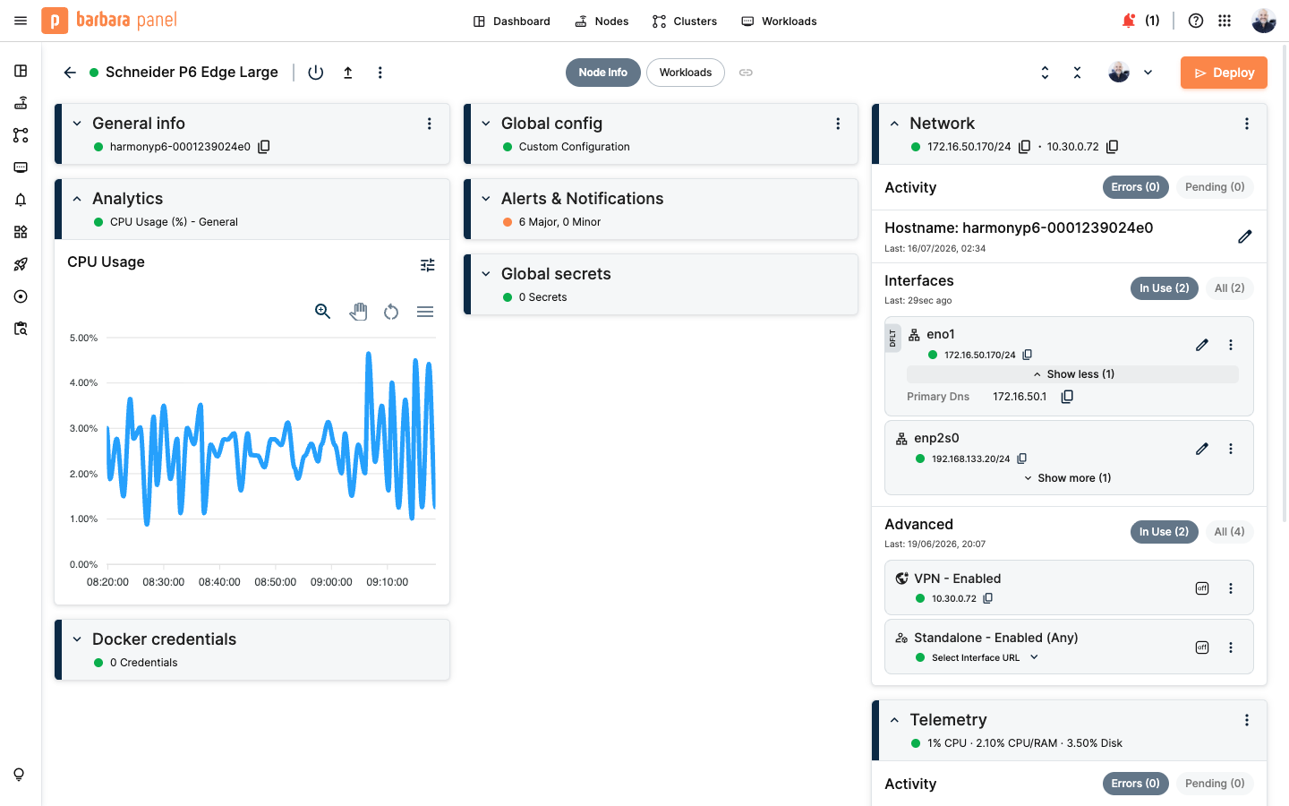Open the Workloads menu in top bar

click(x=779, y=21)
